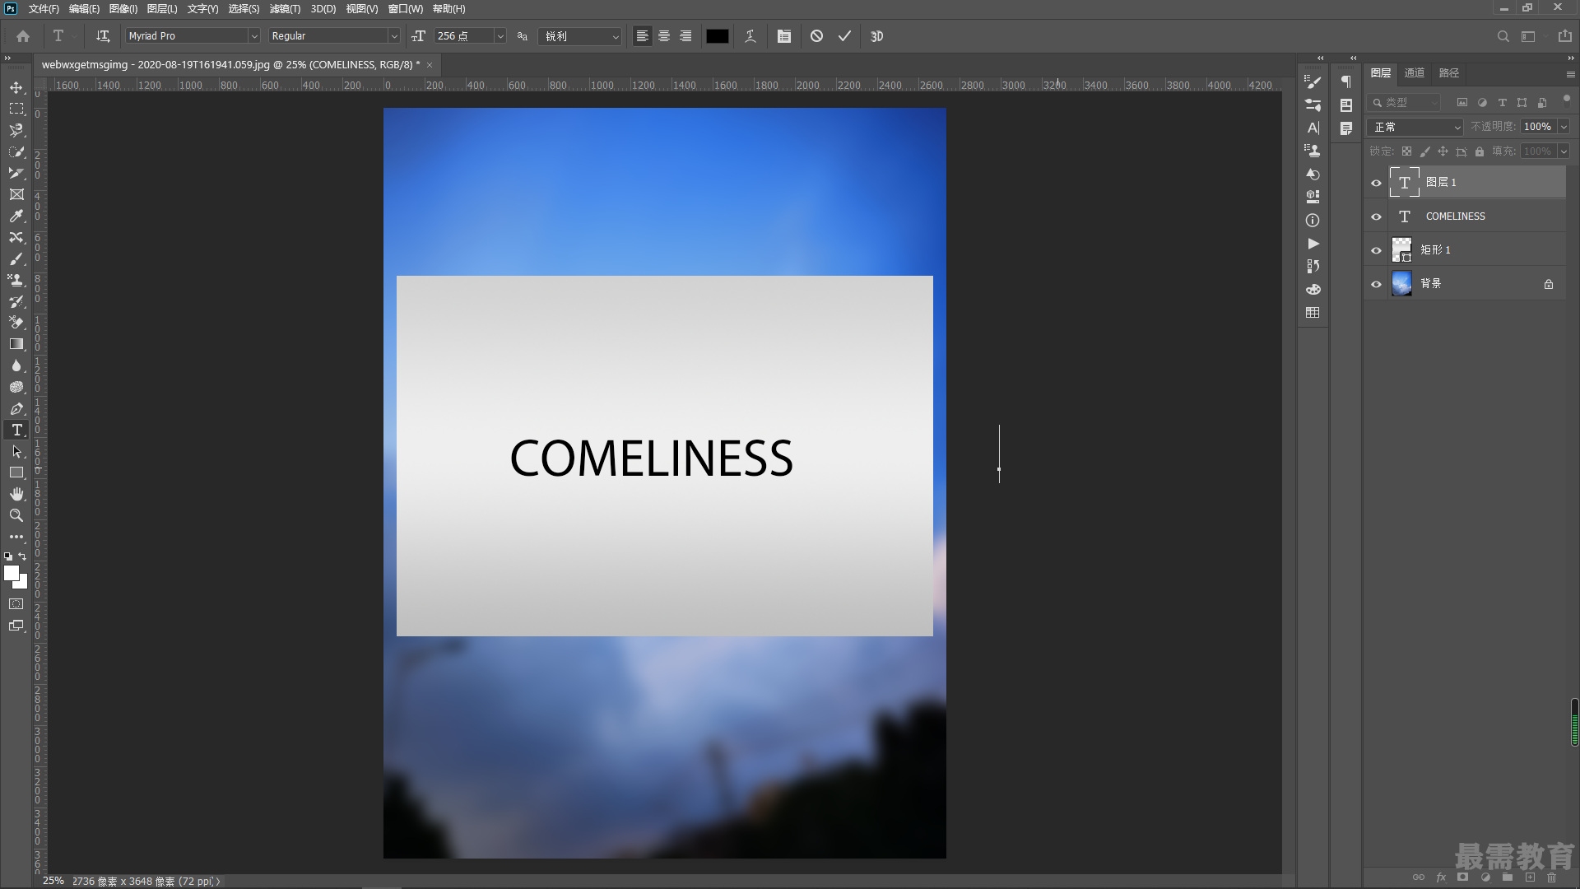The width and height of the screenshot is (1580, 889).
Task: Toggle Quick Mask mode
Action: (x=16, y=604)
